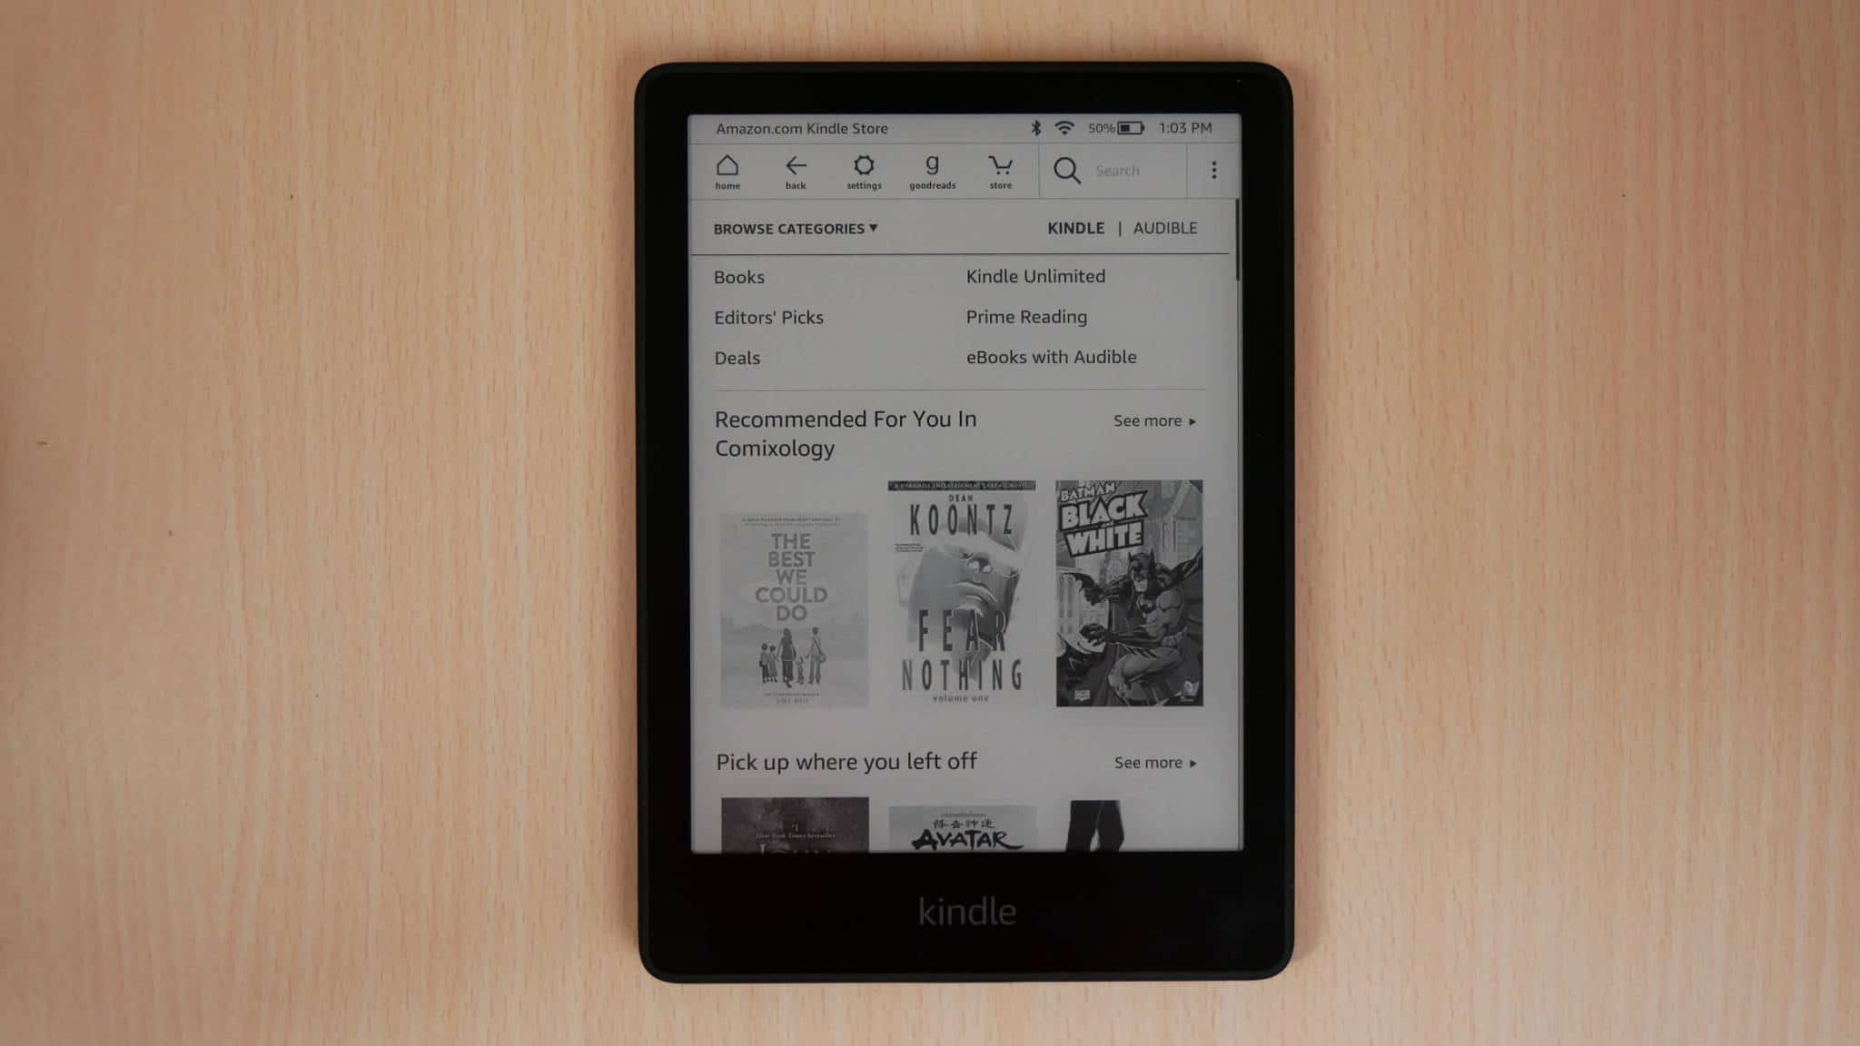Open Settings from navigation bar
This screenshot has height=1046, width=1860.
pyautogui.click(x=864, y=169)
